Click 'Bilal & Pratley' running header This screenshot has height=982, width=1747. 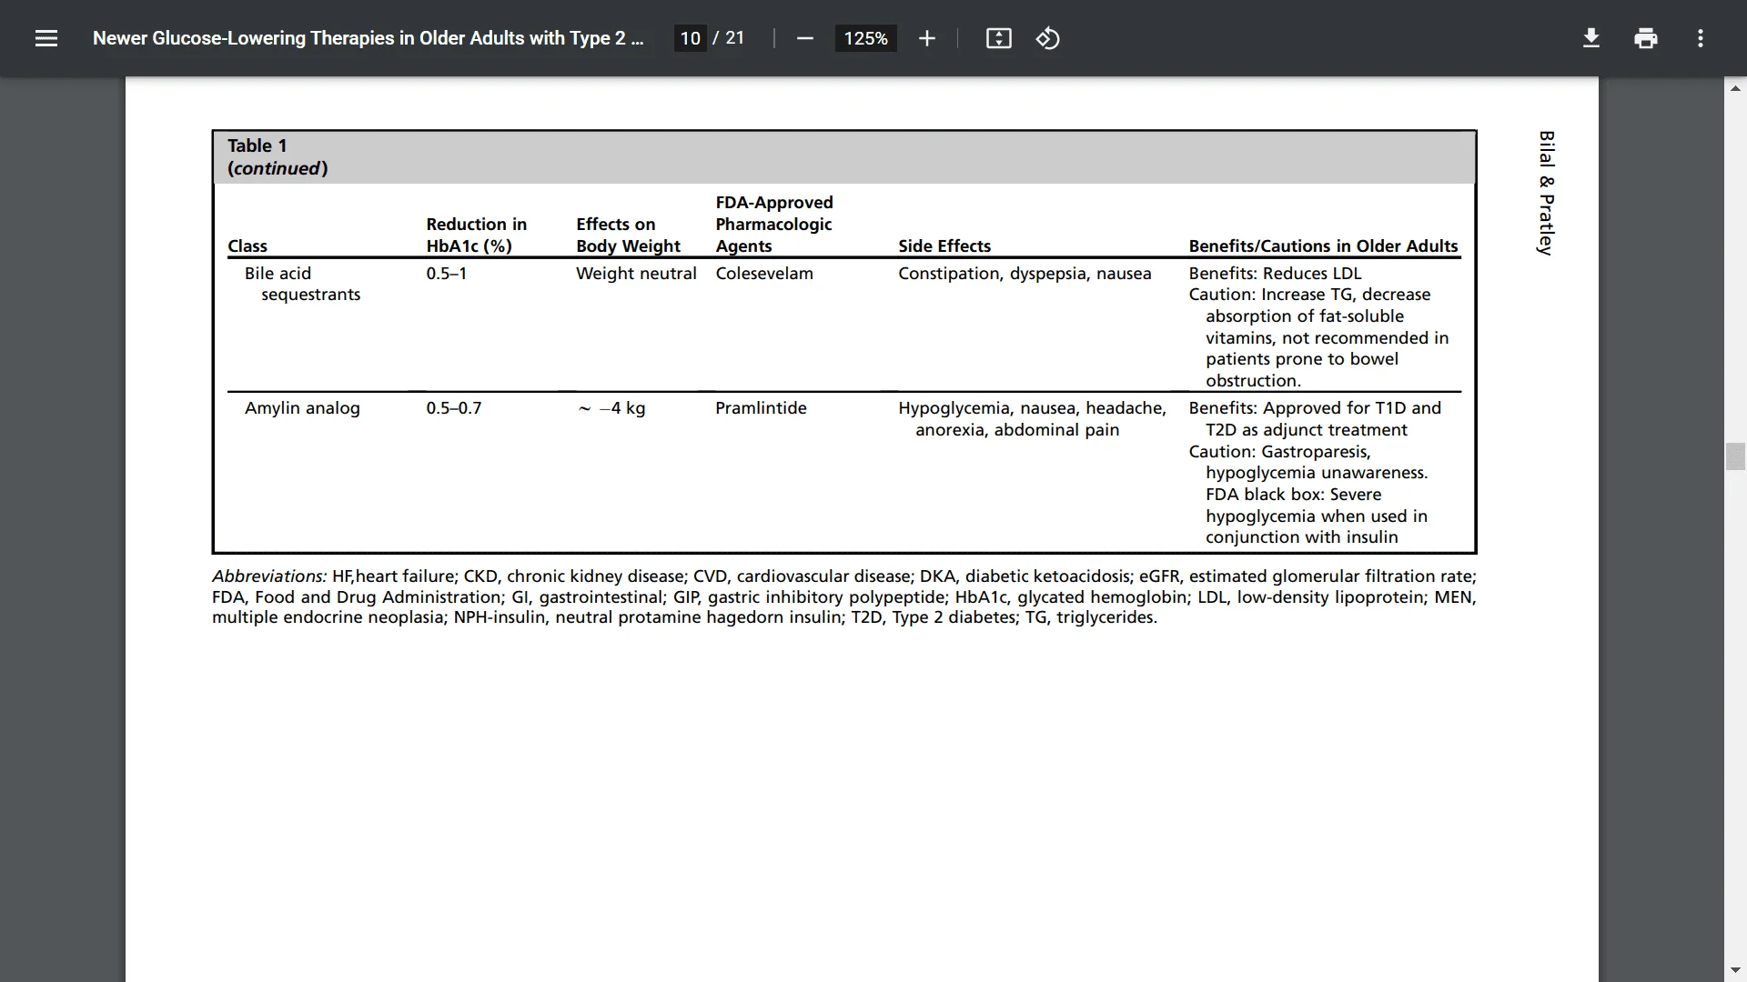(x=1546, y=193)
